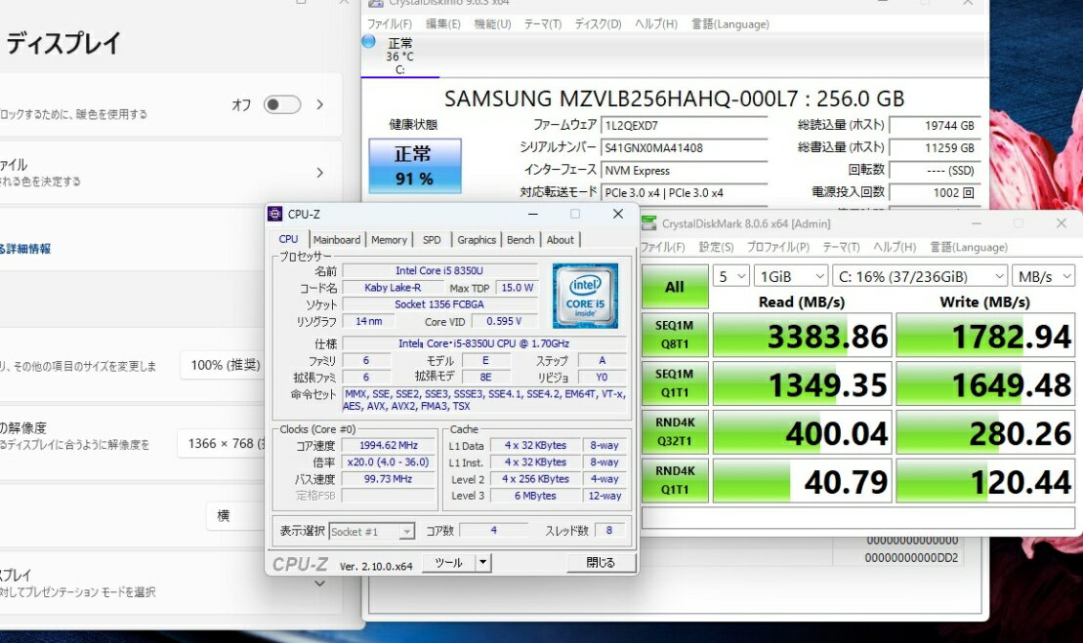Screen dimensions: 1083x643
Task: Open 言語(Language) menu in CrystalDiskMark
Action: point(969,247)
